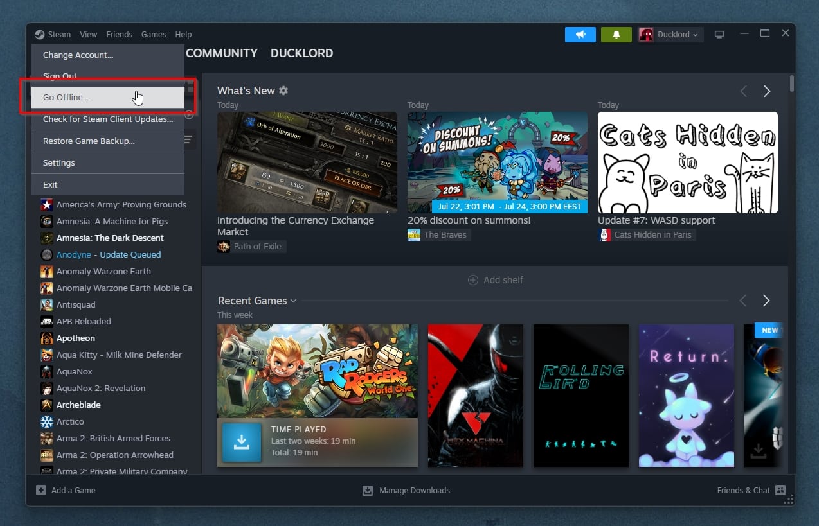819x526 pixels.
Task: Open the Help menu
Action: point(183,34)
